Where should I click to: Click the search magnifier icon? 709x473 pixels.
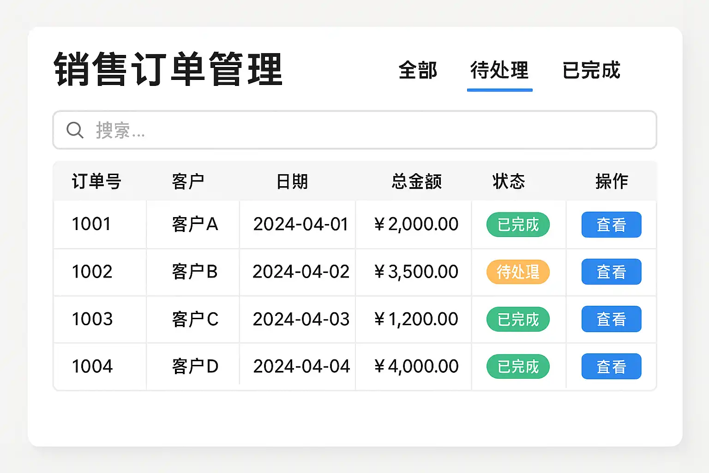(75, 130)
